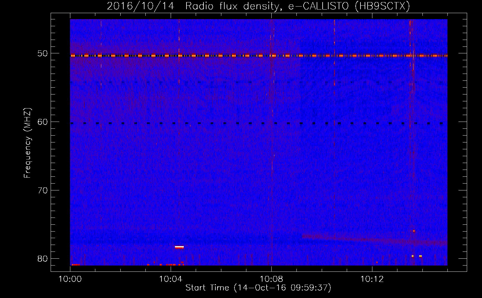Click the 80 frequency tick label

(x=43, y=258)
